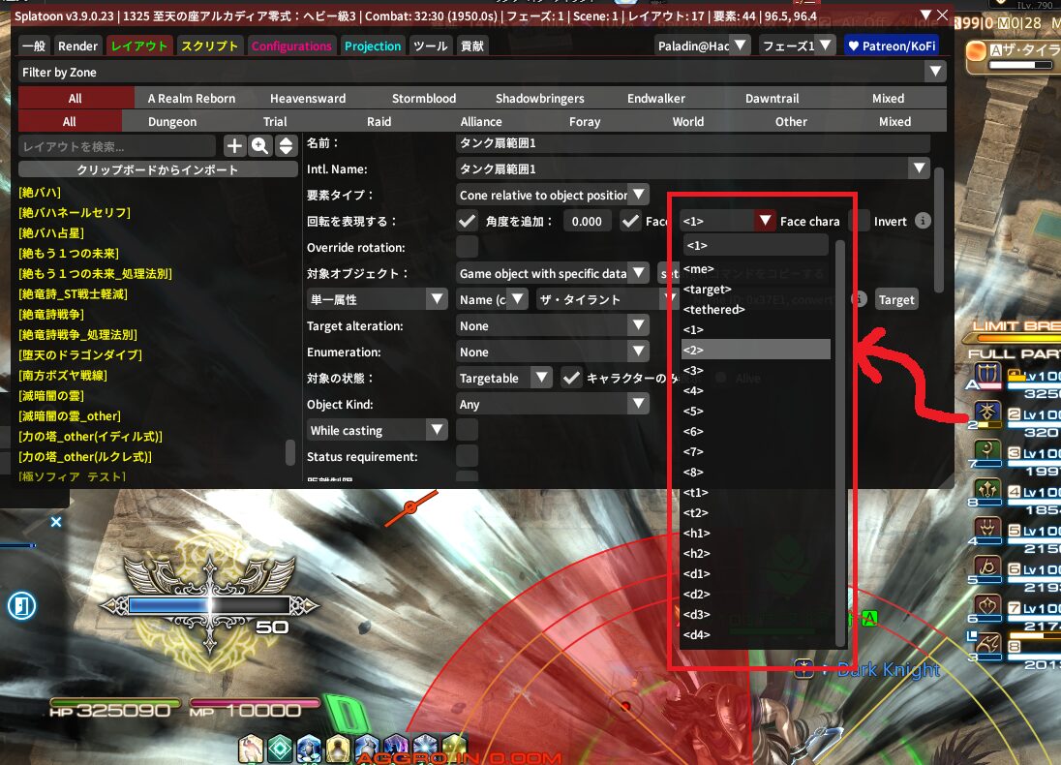Select <2> in the placeholder list
This screenshot has height=765, width=1061.
coord(756,351)
